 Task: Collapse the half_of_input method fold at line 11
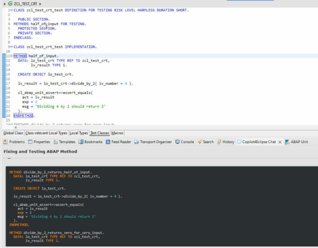12,56
